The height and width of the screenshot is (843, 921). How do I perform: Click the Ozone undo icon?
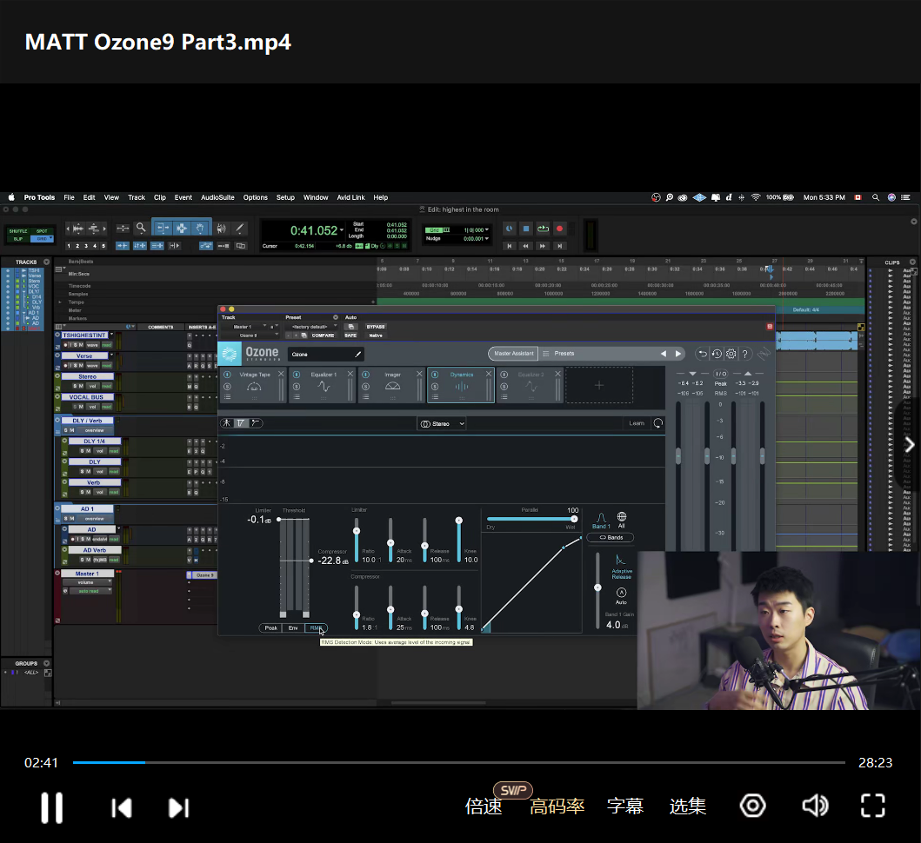tap(702, 354)
